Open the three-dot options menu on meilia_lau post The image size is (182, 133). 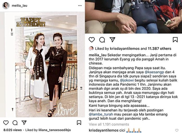pos(80,5)
